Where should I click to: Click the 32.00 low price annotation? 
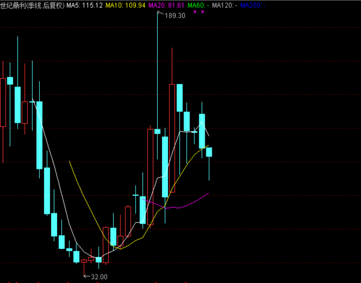pyautogui.click(x=99, y=277)
